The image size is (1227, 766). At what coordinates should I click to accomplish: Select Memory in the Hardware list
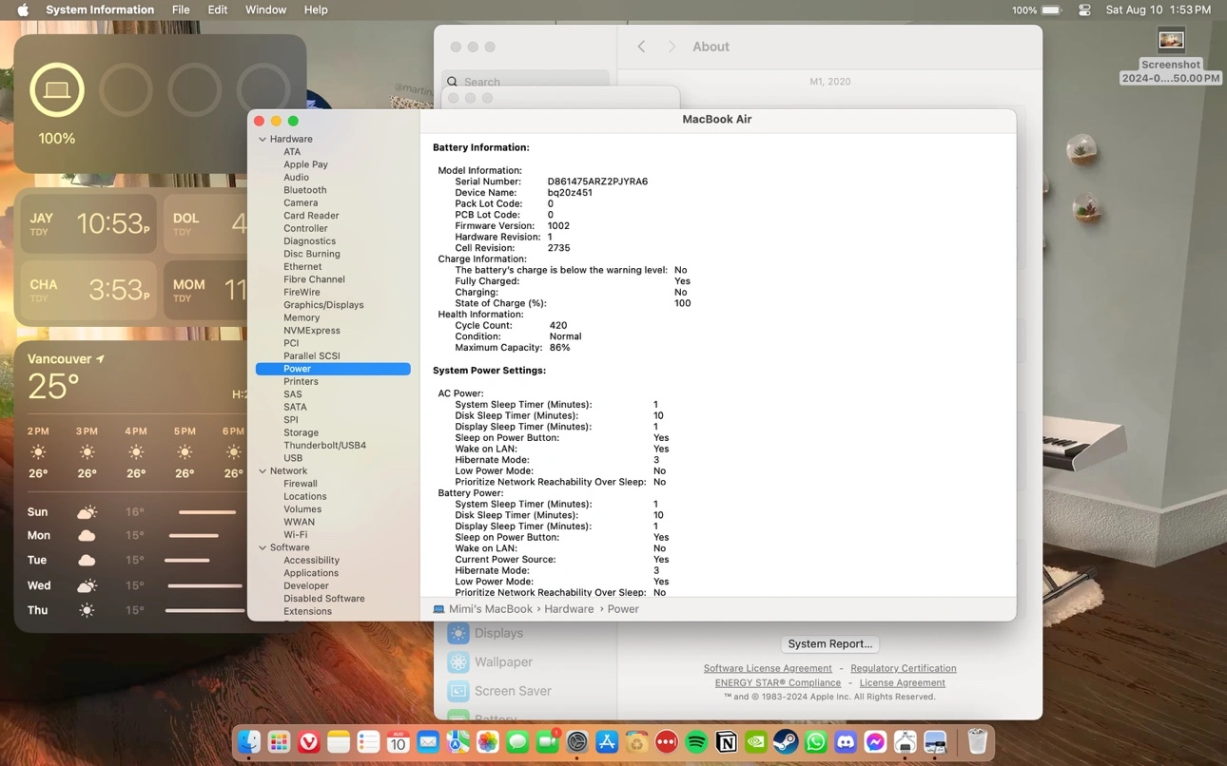click(302, 317)
